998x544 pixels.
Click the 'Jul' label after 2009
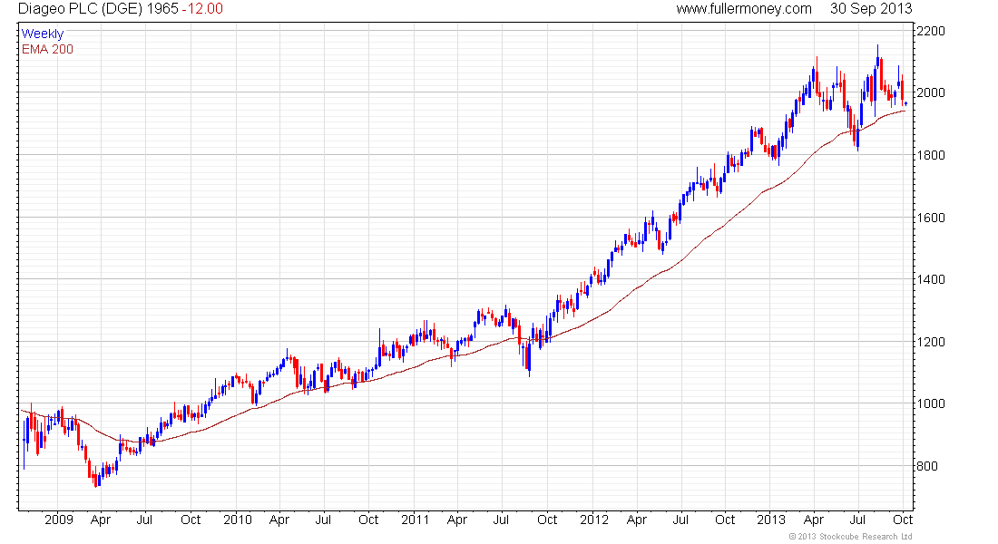tap(144, 520)
